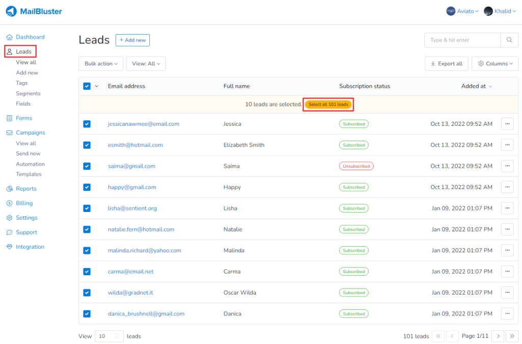Deselect the checkbox for saima@gmail.com
Screen dimensions: 522x344
(86, 166)
